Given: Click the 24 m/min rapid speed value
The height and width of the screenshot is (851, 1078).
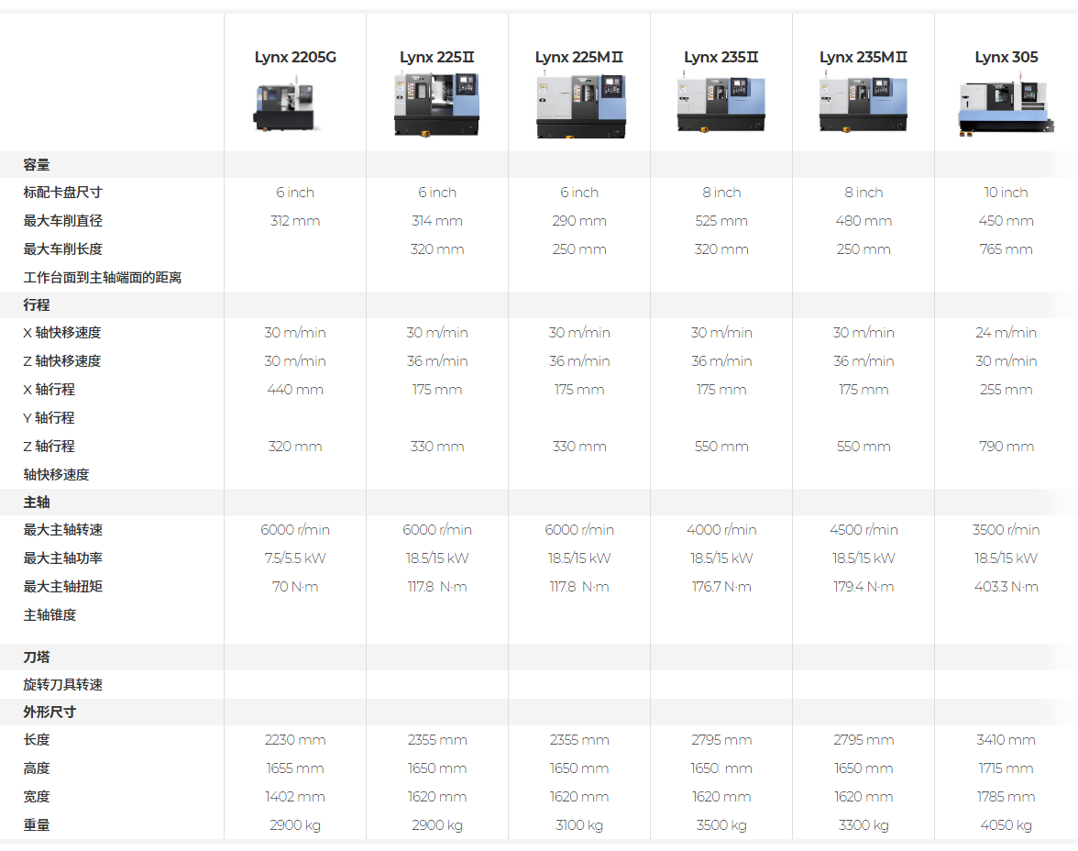Looking at the screenshot, I should point(1006,333).
